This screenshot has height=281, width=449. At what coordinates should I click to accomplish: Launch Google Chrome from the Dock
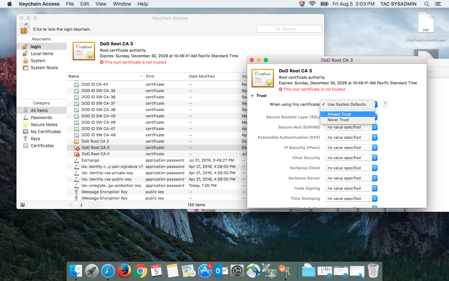coord(140,271)
